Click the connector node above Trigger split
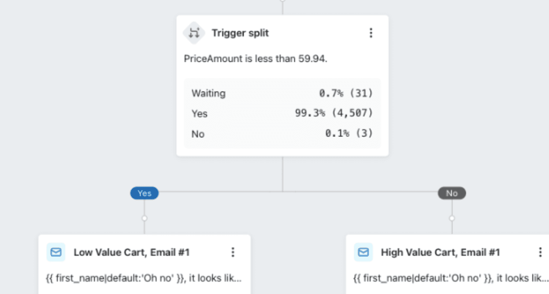Image resolution: width=549 pixels, height=294 pixels. click(283, 1)
